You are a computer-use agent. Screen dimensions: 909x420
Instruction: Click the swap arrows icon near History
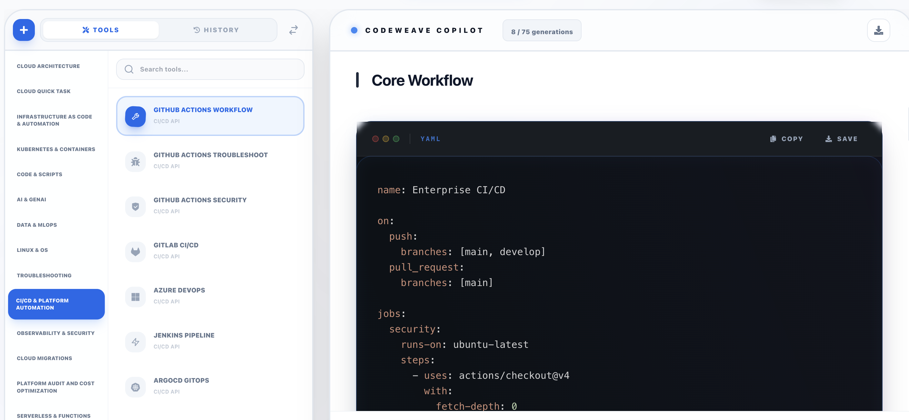293,30
